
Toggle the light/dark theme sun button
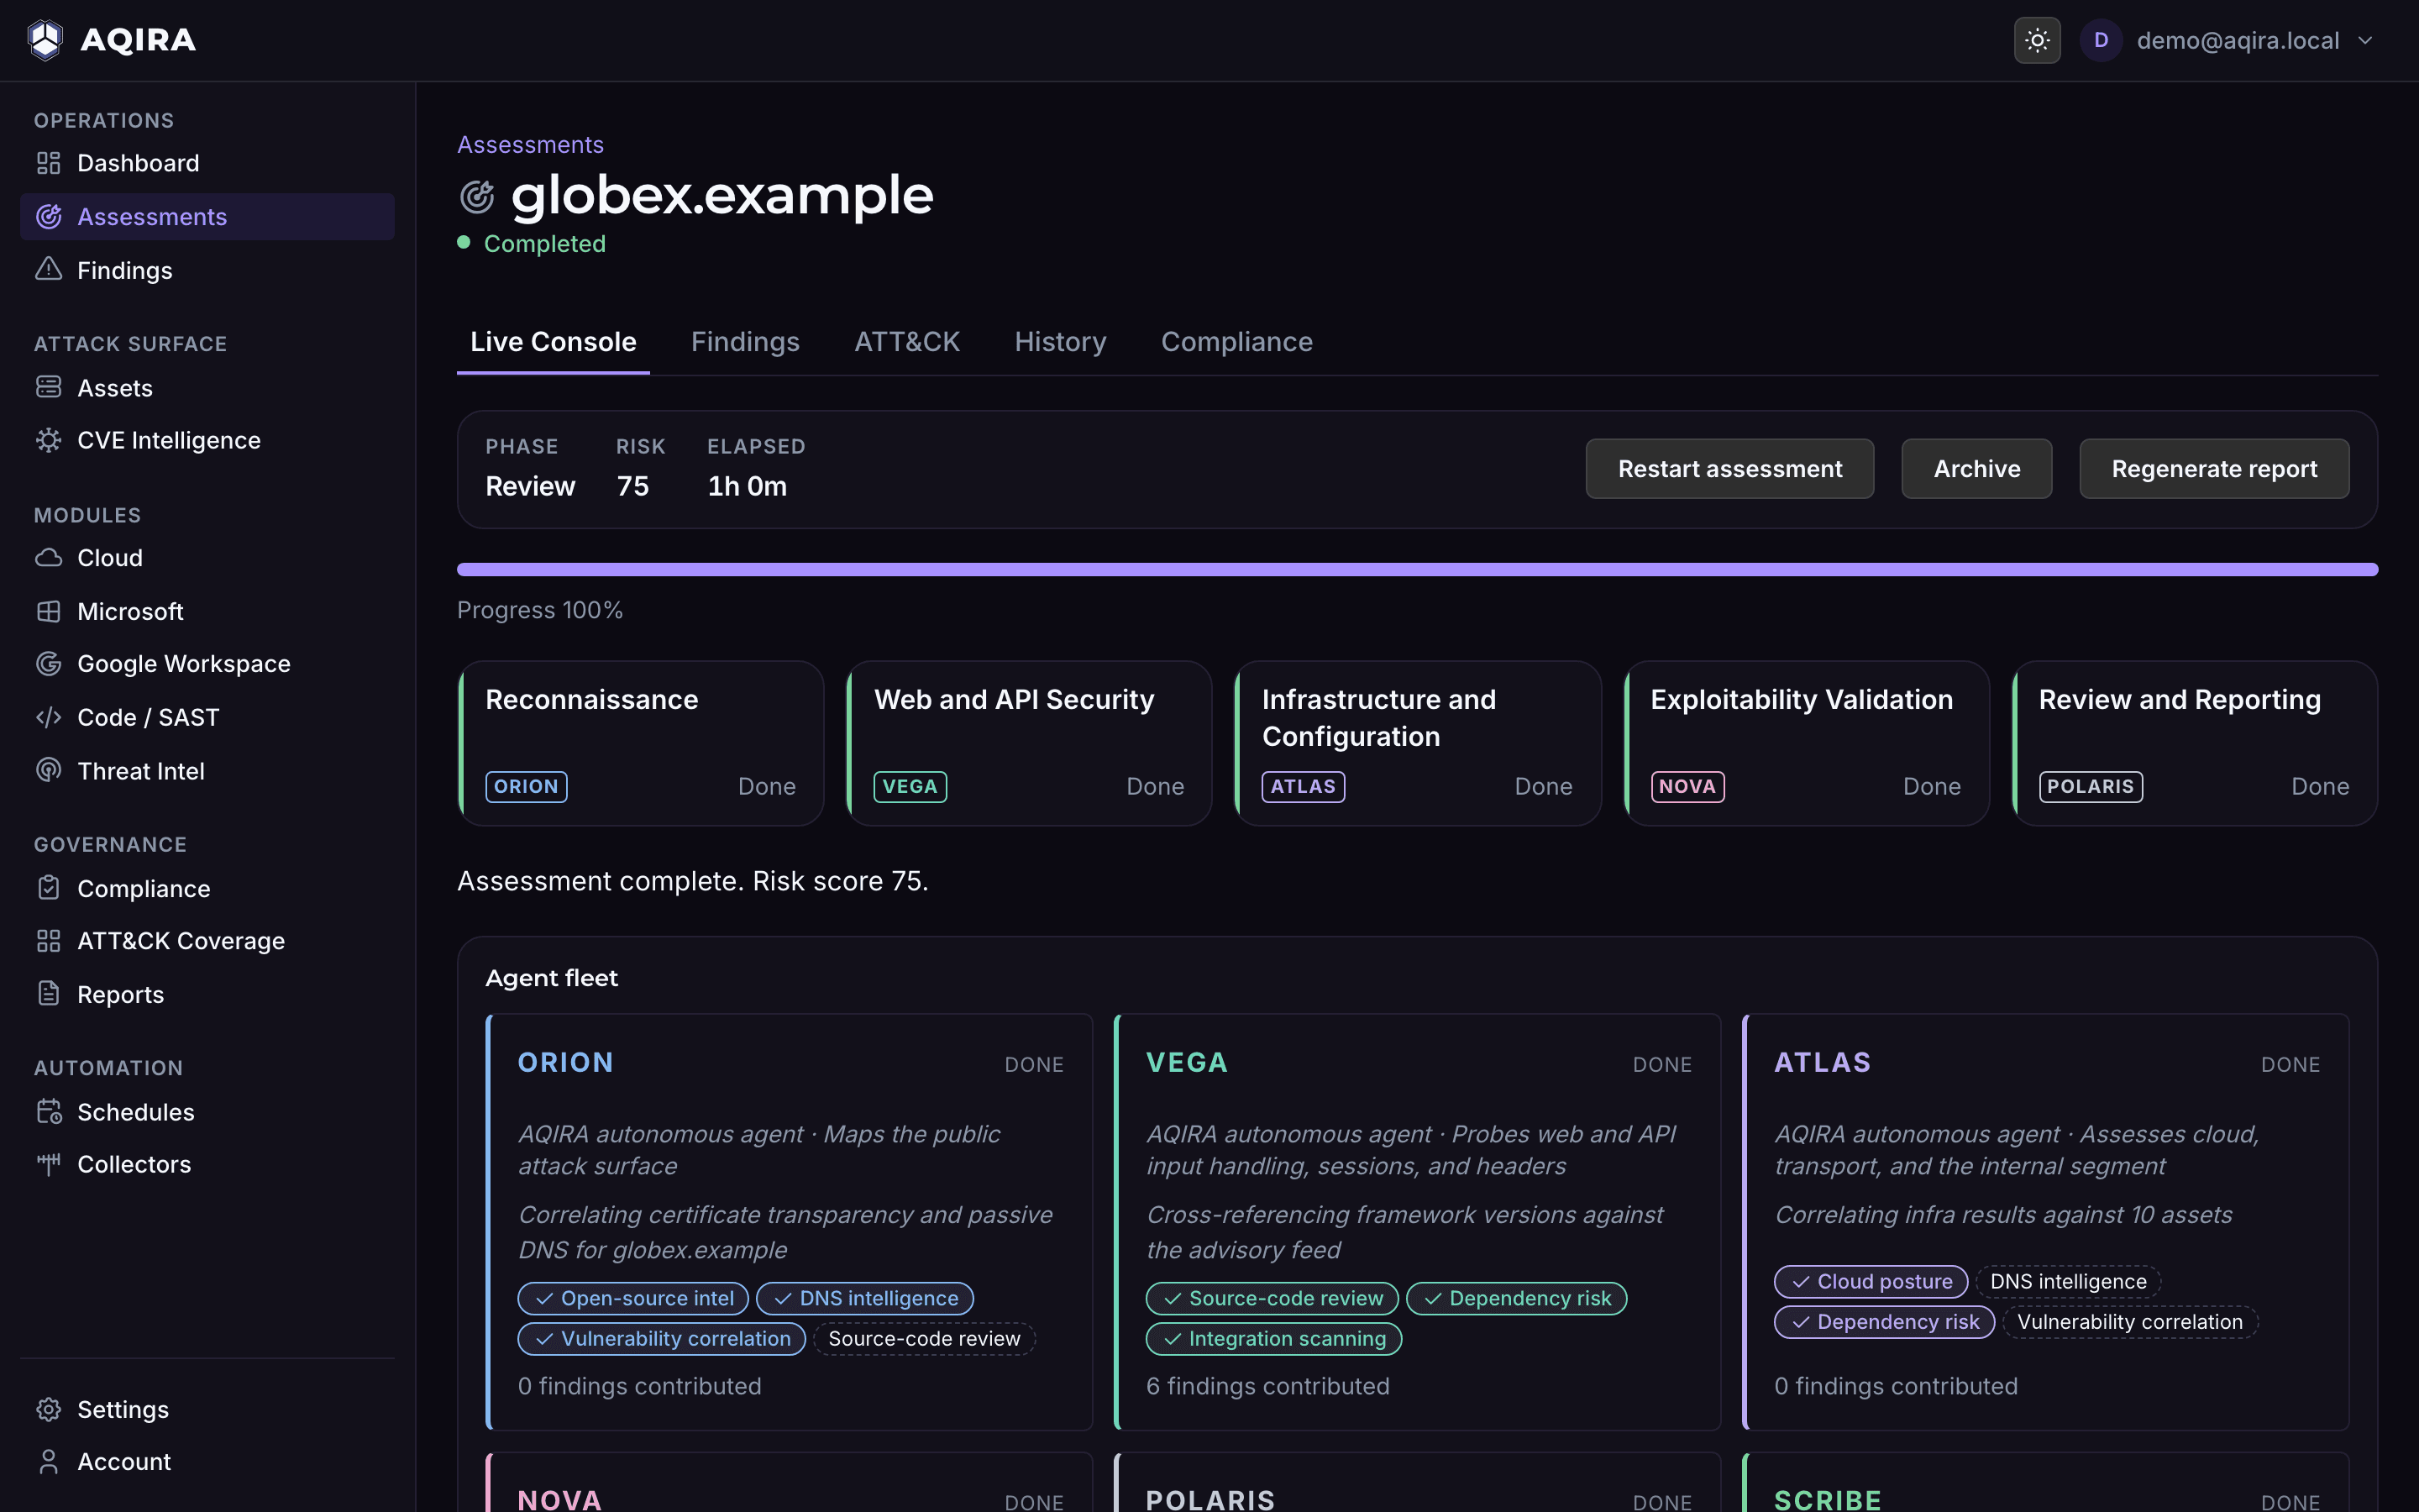(x=2037, y=40)
